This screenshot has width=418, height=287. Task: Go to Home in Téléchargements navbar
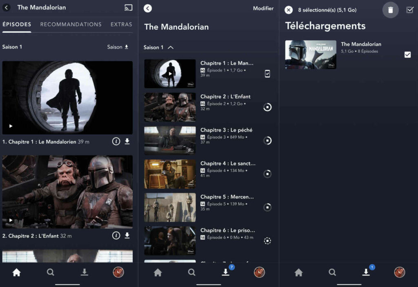pos(298,272)
